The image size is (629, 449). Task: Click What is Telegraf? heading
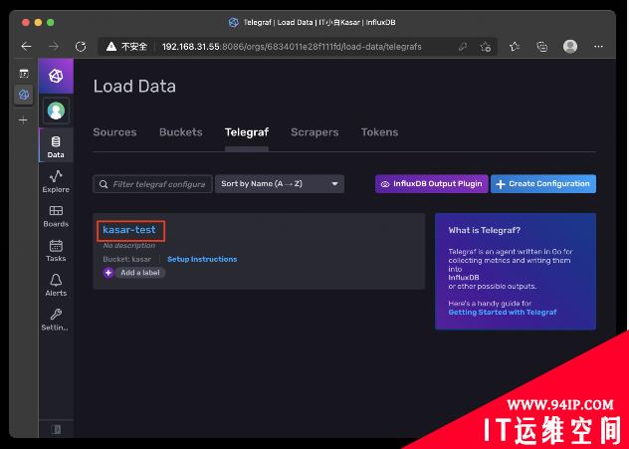[484, 230]
